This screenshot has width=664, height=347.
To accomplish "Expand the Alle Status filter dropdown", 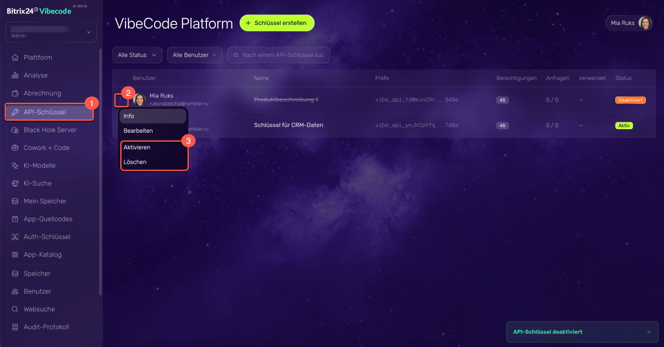I will click(137, 55).
